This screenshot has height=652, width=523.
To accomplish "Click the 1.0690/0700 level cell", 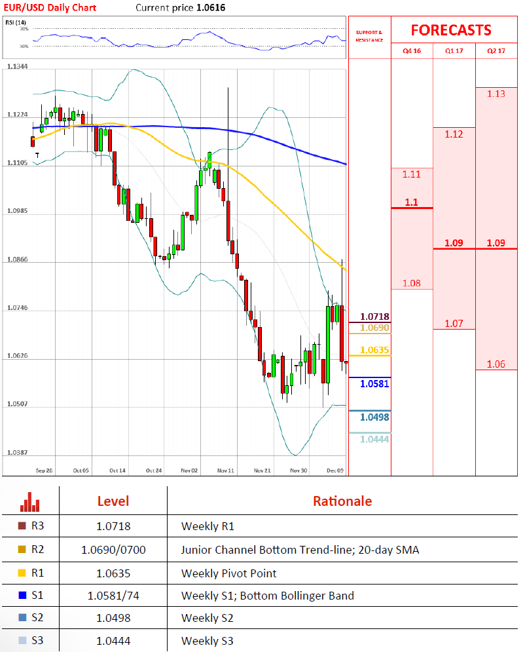I will click(113, 550).
